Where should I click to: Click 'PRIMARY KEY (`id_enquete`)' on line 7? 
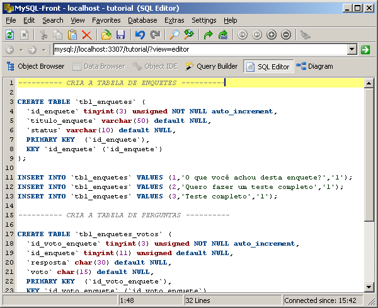[x=88, y=140]
